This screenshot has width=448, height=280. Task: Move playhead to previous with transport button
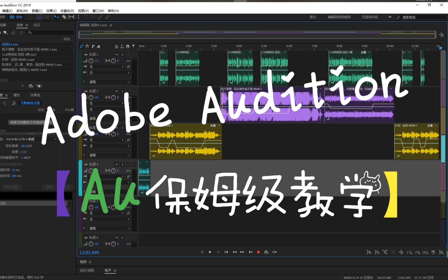(226, 252)
